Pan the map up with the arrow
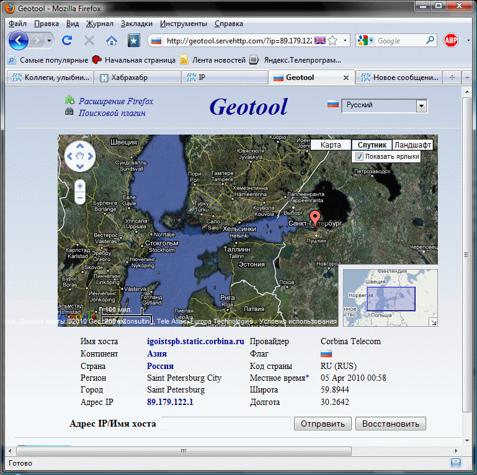This screenshot has width=477, height=475. click(x=80, y=146)
